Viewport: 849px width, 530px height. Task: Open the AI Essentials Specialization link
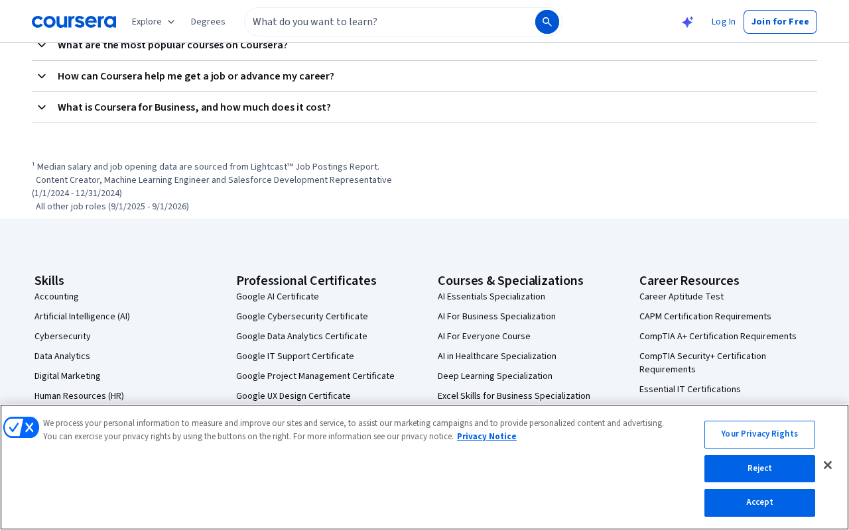click(491, 296)
